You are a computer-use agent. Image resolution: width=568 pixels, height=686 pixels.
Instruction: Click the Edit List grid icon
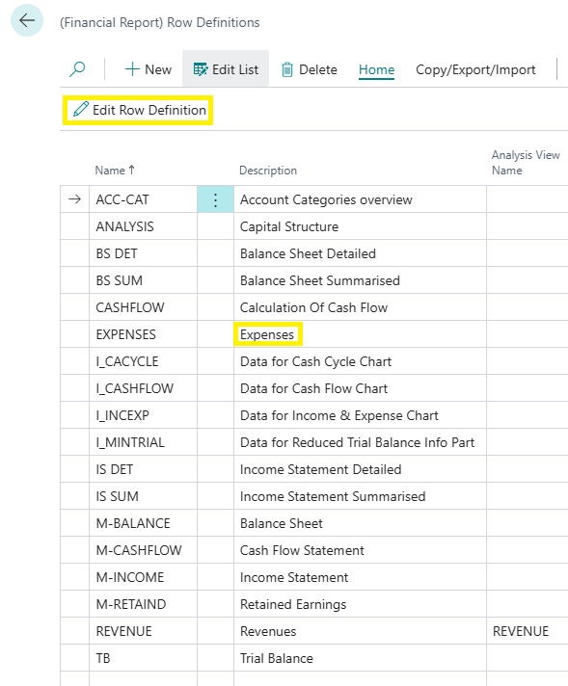pyautogui.click(x=201, y=69)
